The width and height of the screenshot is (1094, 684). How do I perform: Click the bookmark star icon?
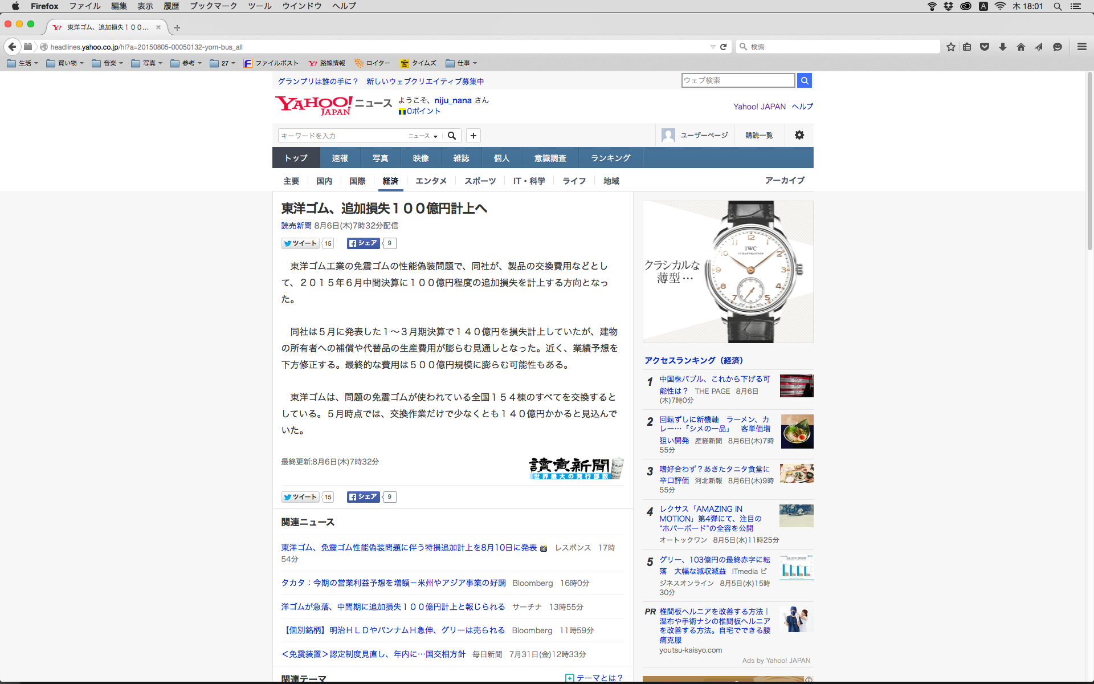[x=950, y=47]
